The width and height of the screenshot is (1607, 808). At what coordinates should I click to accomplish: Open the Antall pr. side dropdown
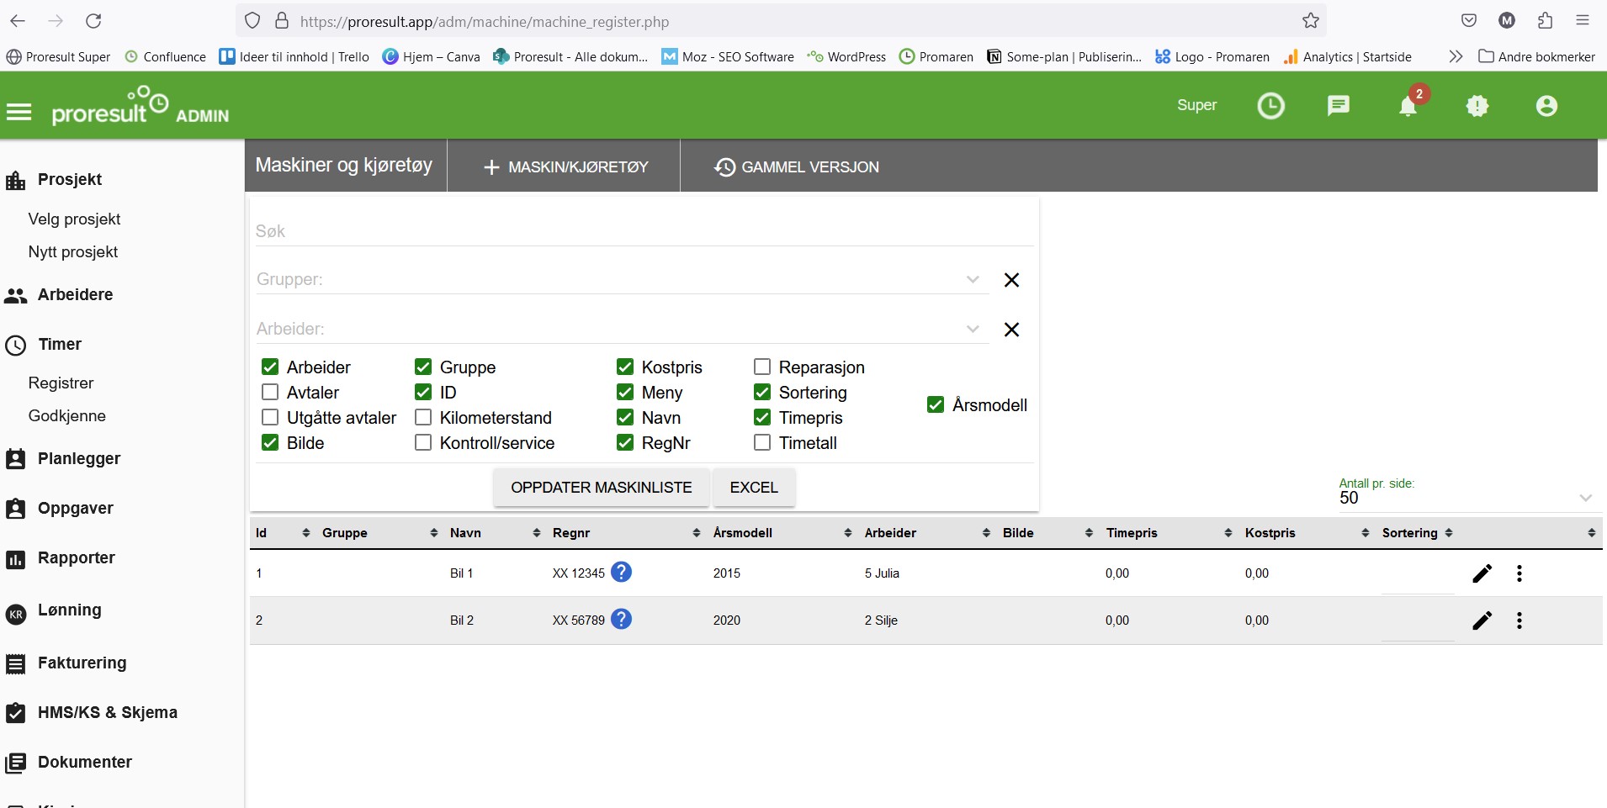pos(1466,498)
